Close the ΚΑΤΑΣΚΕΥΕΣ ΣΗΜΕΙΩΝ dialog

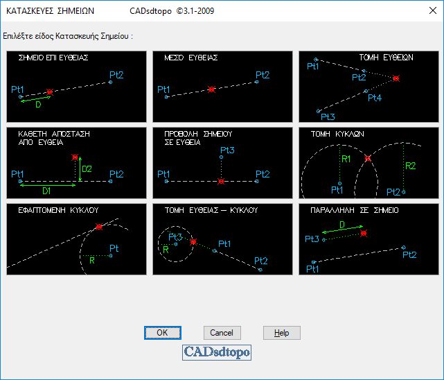[433, 11]
